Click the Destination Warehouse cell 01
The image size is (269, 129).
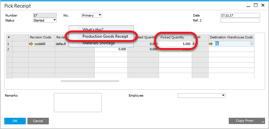[231, 44]
